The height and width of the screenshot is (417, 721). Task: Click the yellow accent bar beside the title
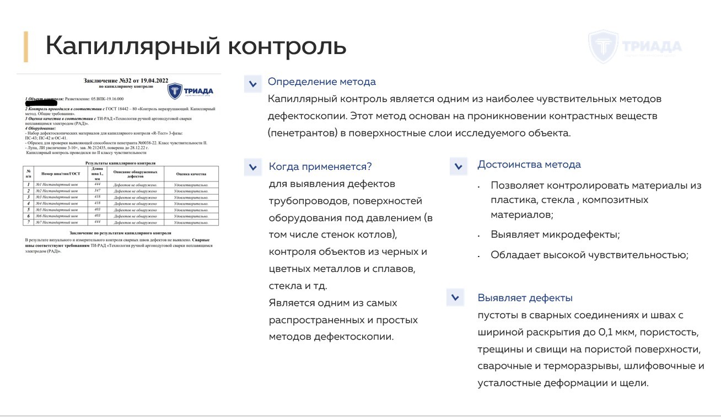point(26,47)
